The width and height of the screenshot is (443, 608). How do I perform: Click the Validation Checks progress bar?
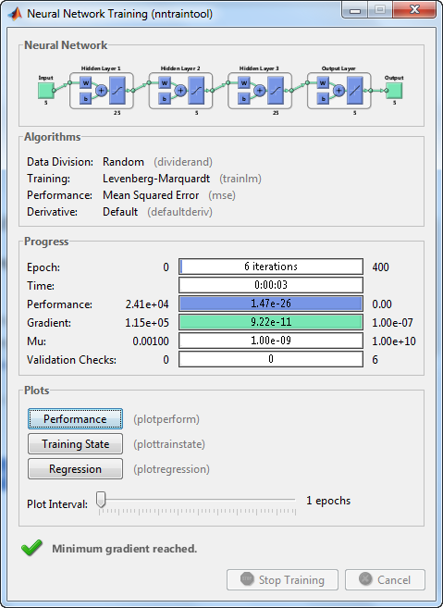(x=271, y=359)
